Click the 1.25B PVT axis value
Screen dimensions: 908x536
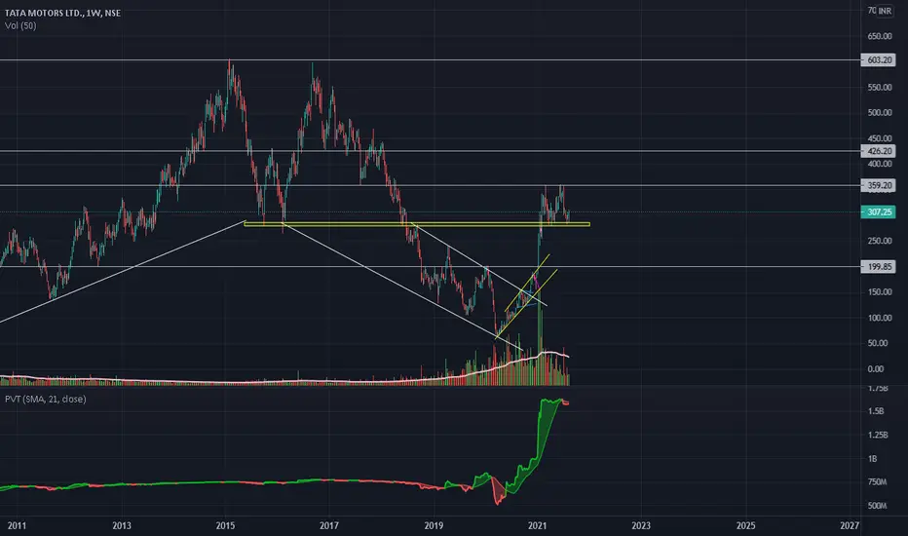tap(877, 435)
